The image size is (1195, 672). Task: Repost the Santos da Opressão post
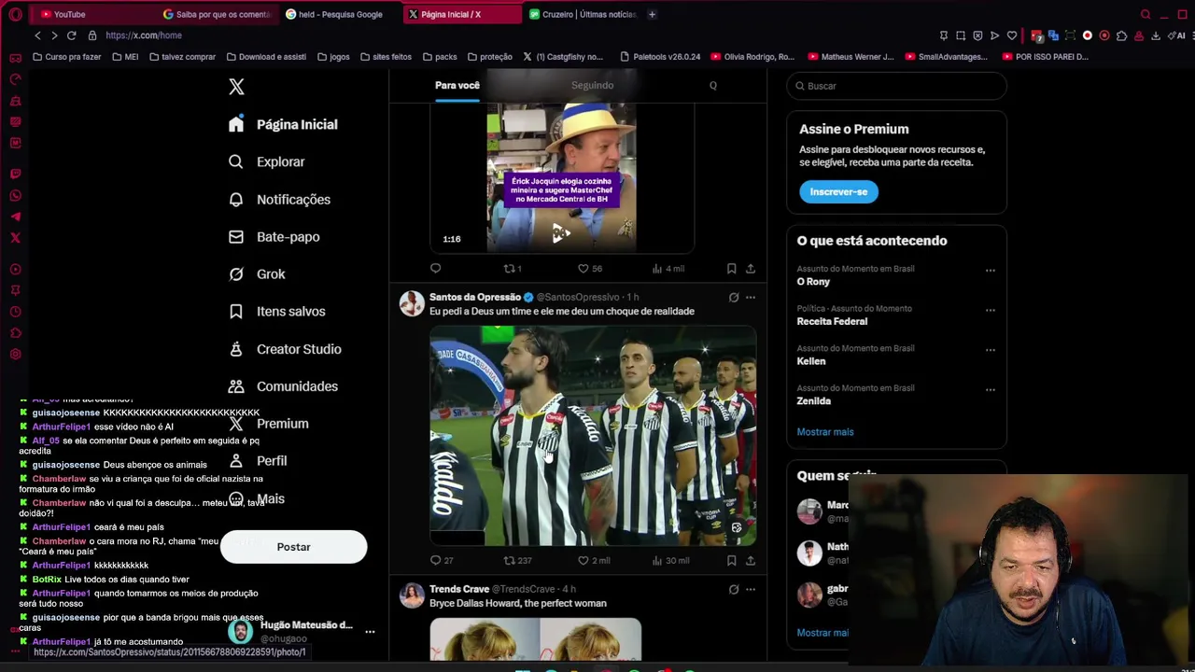click(517, 560)
